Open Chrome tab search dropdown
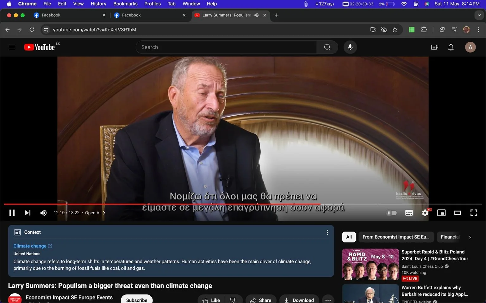This screenshot has height=303, width=486. click(479, 15)
